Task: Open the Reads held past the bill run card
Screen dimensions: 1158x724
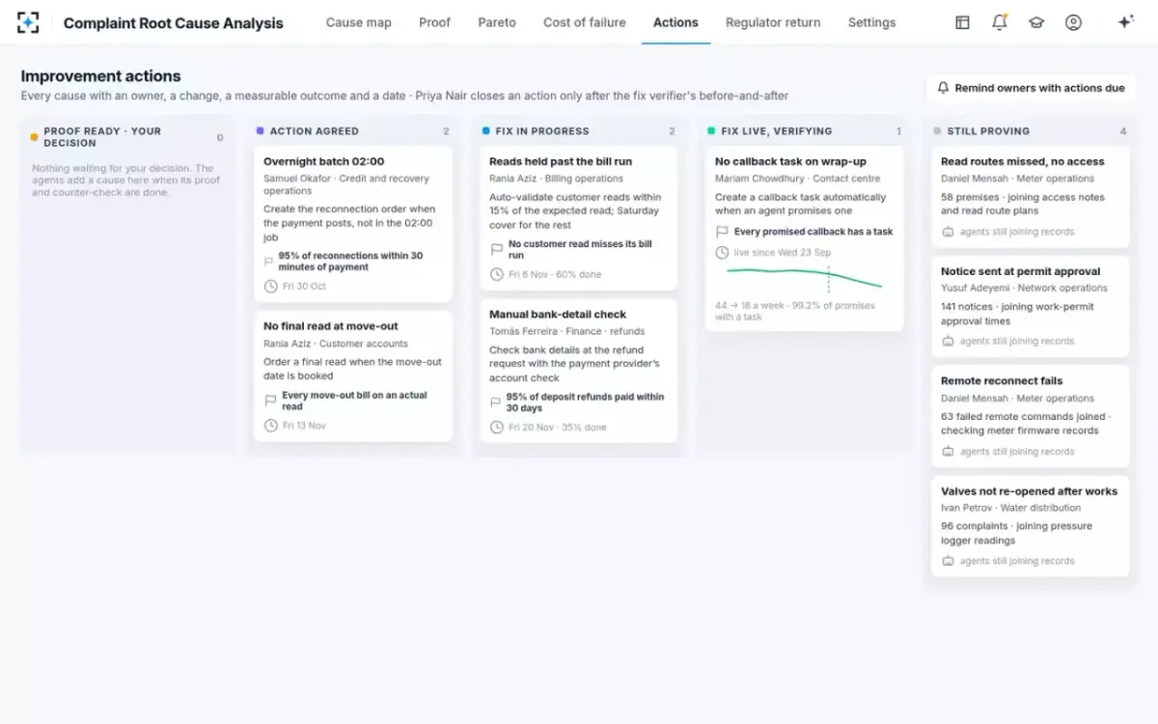Action: (x=578, y=218)
